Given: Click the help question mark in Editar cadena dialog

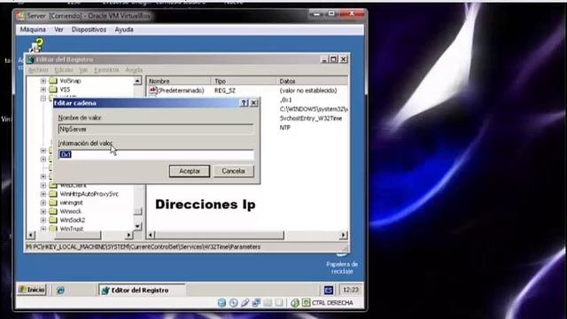Looking at the screenshot, I should (x=245, y=103).
